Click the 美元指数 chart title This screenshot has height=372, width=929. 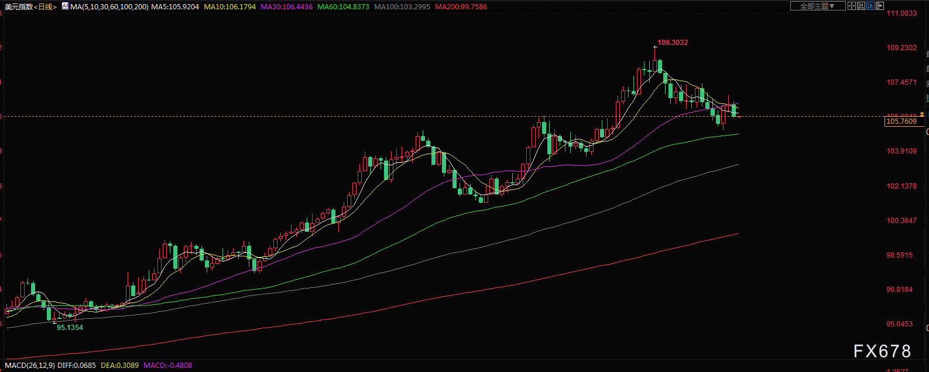[19, 7]
